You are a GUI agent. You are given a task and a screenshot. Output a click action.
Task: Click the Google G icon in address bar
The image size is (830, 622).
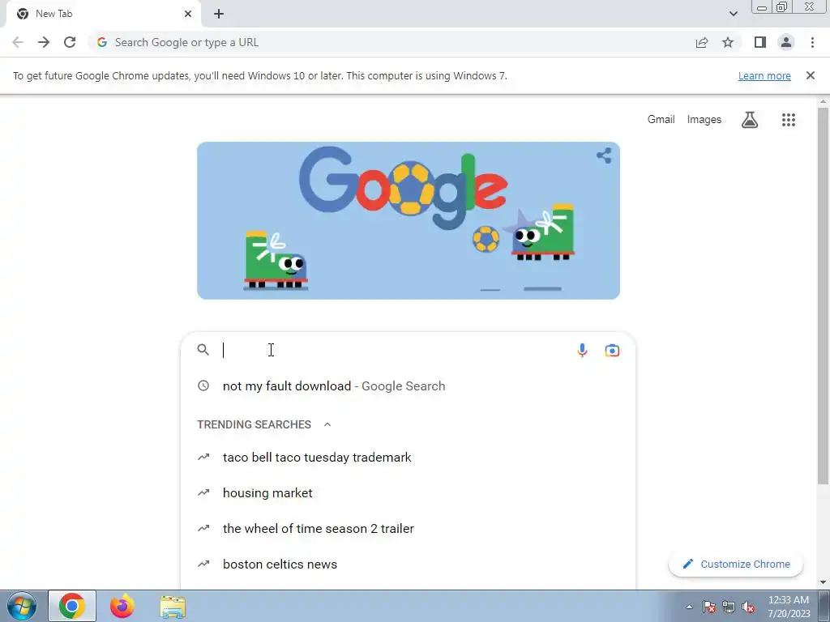point(102,42)
